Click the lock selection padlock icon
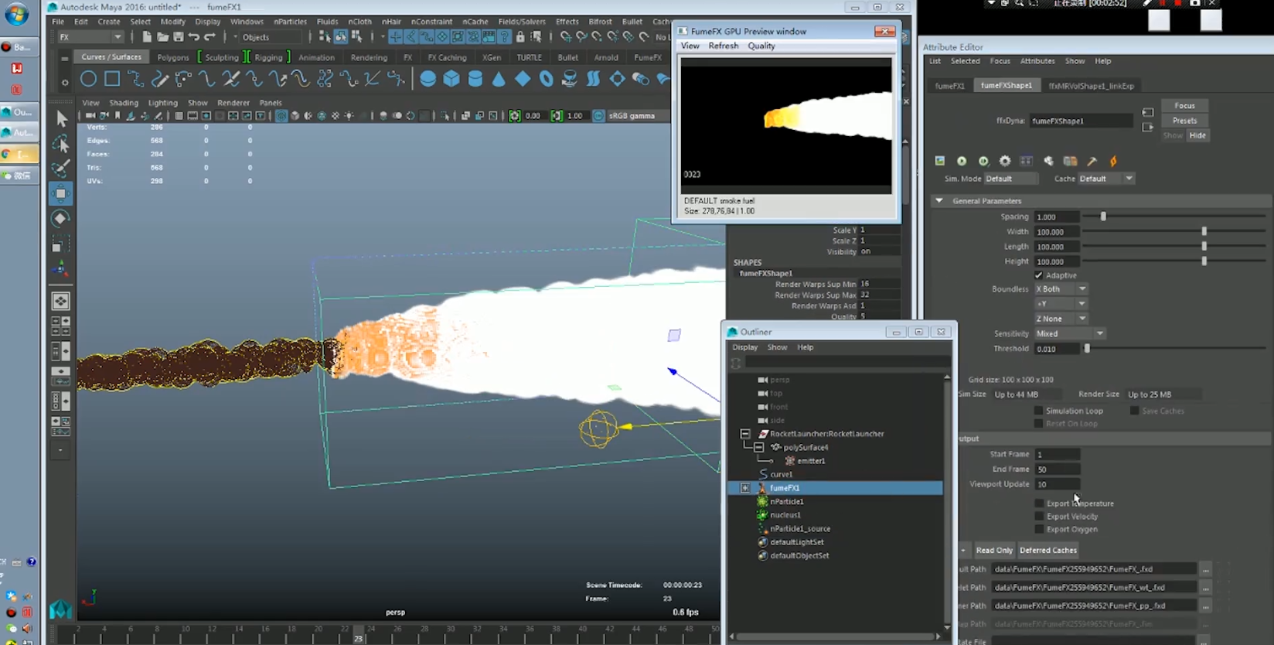Screen dimensions: 1274x645 [520, 36]
